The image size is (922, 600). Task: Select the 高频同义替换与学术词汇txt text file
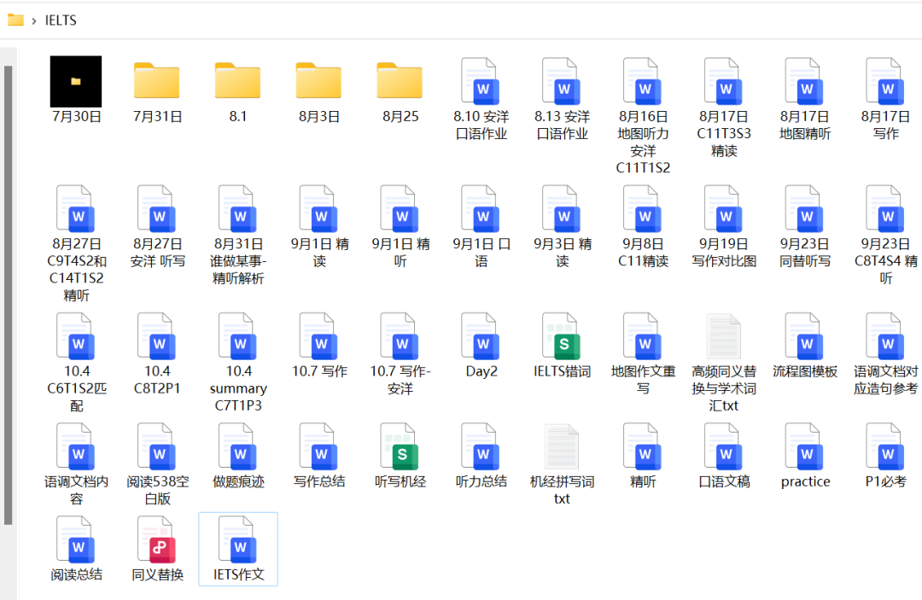pos(724,336)
